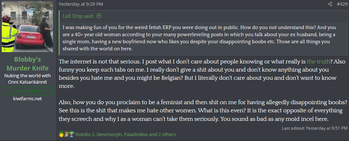Click the green cocktail glass reaction icon
The height and width of the screenshot is (141, 349).
[71, 134]
